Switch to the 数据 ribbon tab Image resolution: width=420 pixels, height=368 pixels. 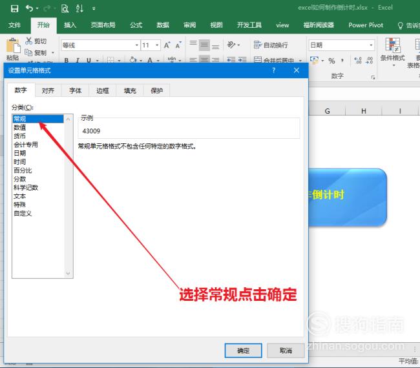(163, 25)
